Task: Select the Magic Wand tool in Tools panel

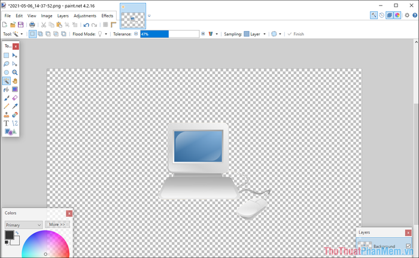Action: coord(7,81)
